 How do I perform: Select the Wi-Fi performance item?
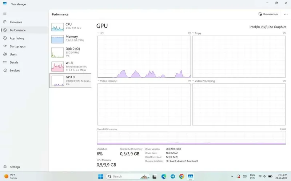(70, 66)
